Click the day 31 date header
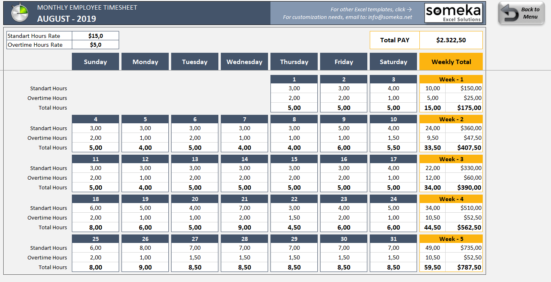The width and height of the screenshot is (551, 282). point(393,239)
